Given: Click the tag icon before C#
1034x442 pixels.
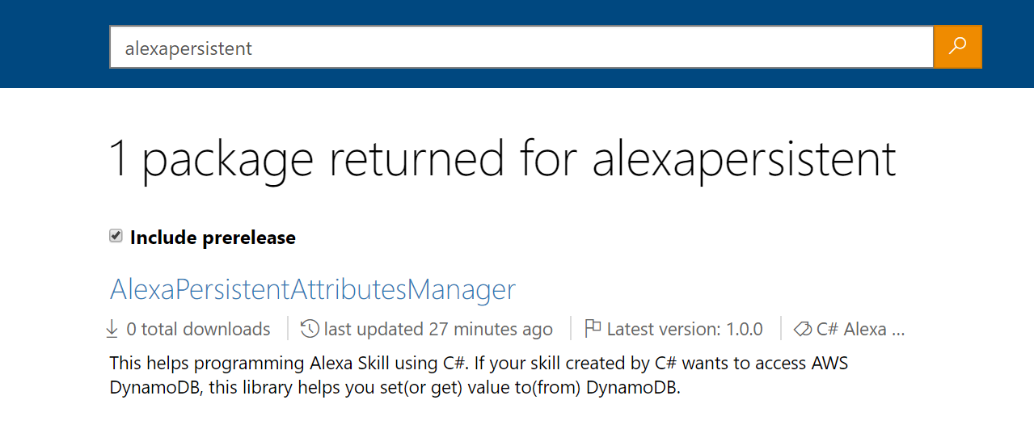Looking at the screenshot, I should pyautogui.click(x=803, y=329).
